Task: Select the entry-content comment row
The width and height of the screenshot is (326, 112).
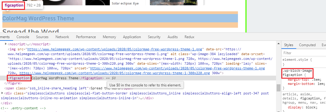Action: pyautogui.click(x=23, y=108)
